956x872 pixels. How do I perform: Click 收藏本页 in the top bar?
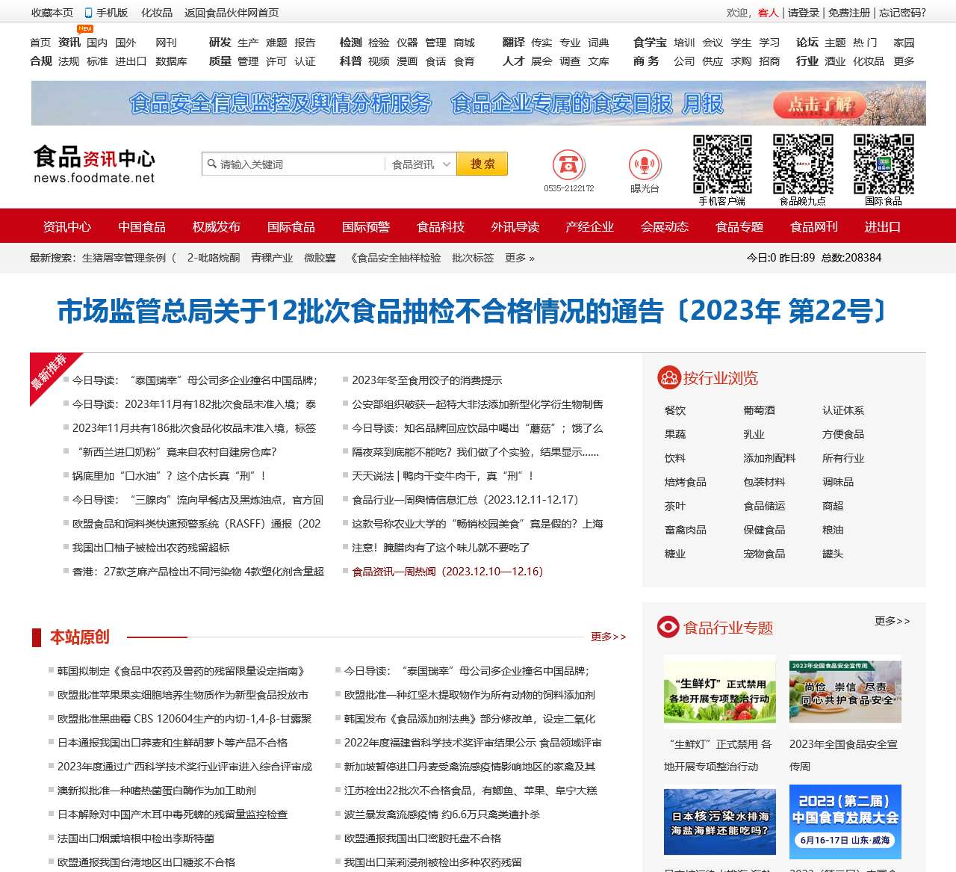point(52,13)
